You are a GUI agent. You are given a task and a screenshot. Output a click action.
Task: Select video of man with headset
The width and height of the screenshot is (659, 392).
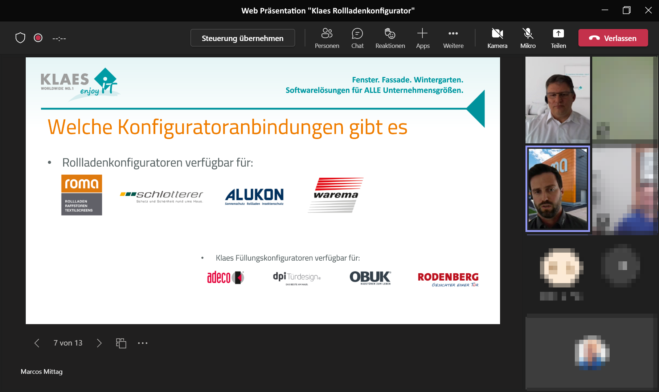click(x=558, y=100)
